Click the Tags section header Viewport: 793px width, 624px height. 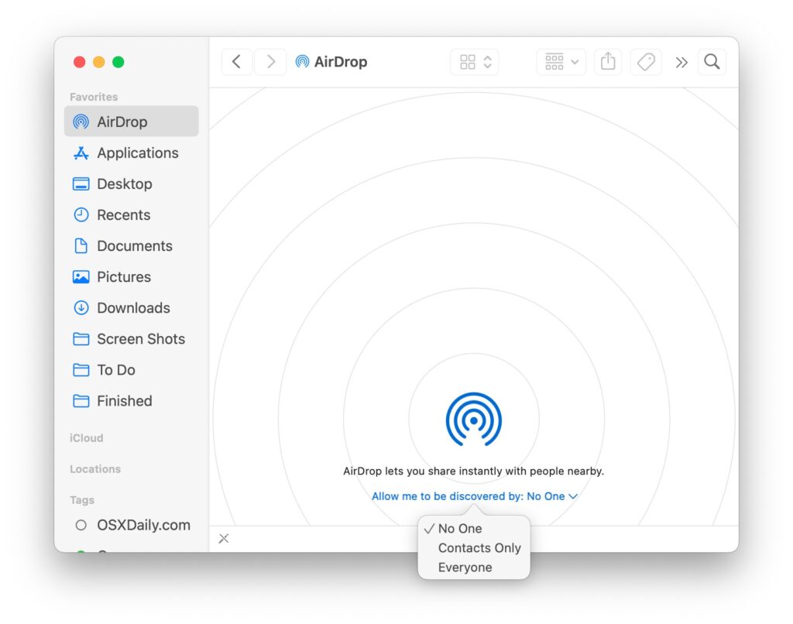pyautogui.click(x=82, y=500)
